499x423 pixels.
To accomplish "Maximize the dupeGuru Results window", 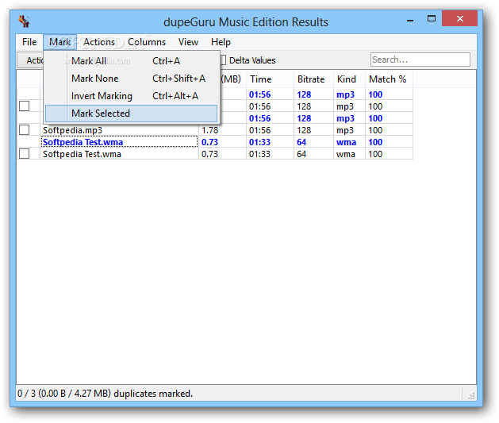I will tap(432, 18).
